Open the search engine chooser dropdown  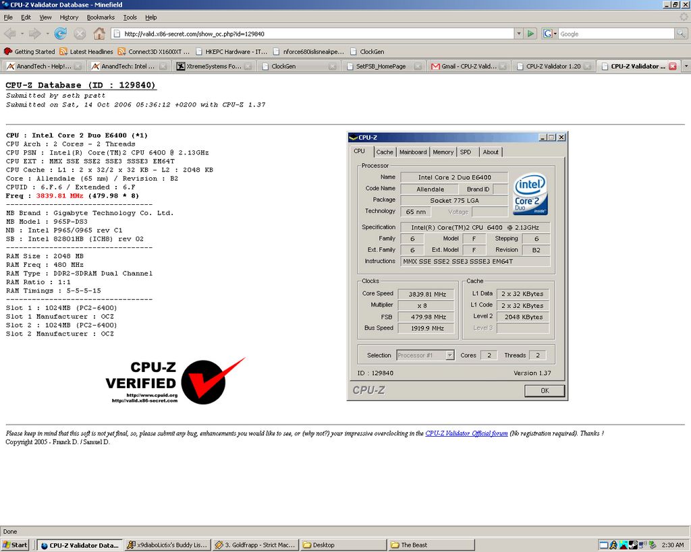pos(555,34)
